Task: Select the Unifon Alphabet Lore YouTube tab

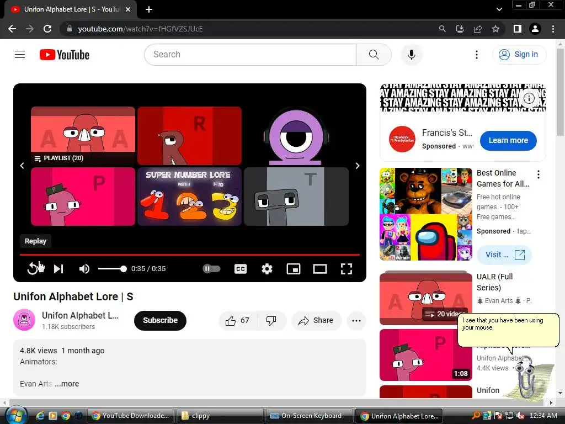Action: click(x=71, y=9)
